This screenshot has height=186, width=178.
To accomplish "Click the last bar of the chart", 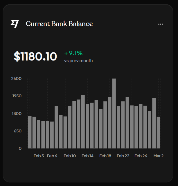I will 158,132.
